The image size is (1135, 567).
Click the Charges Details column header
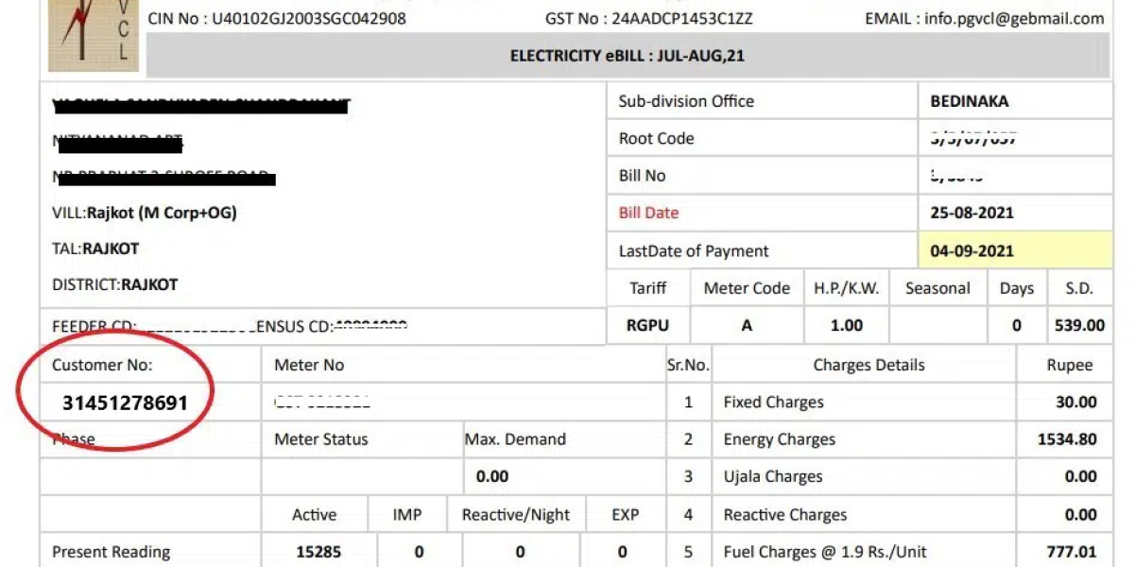click(x=868, y=365)
